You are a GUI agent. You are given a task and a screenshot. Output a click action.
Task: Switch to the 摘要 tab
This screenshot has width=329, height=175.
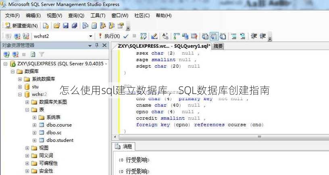[218, 46]
